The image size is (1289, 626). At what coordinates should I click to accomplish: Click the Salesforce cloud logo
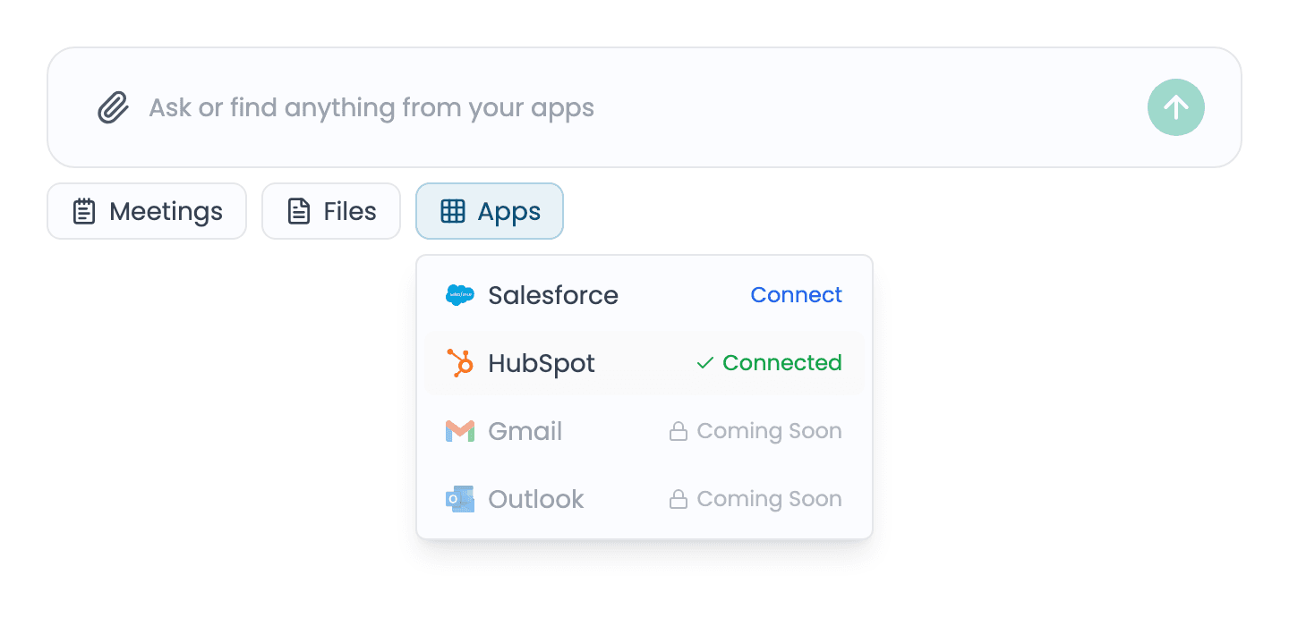460,295
